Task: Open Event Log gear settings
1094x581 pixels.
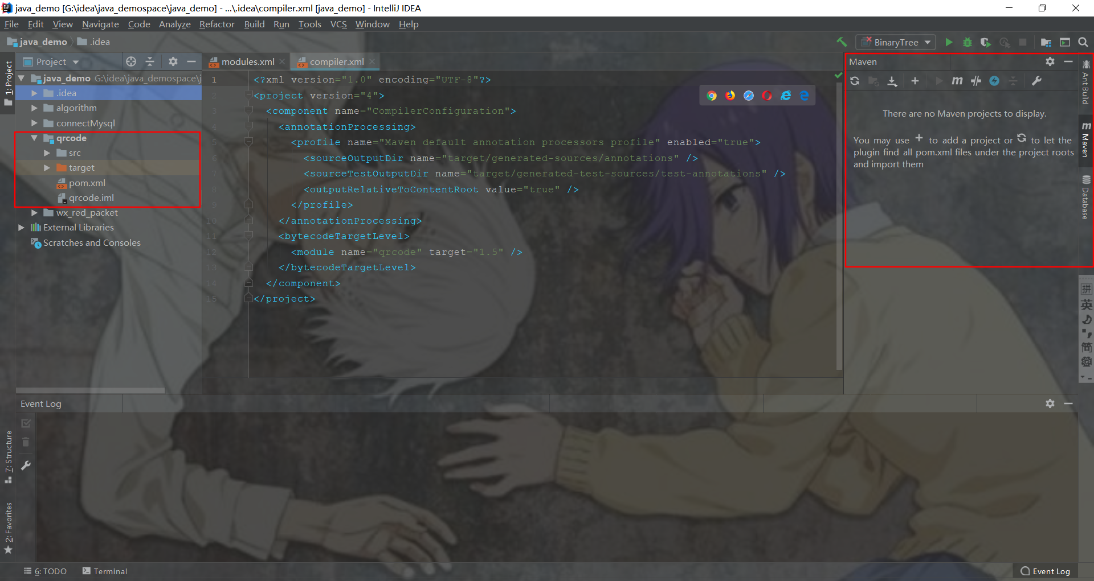Action: click(1050, 403)
